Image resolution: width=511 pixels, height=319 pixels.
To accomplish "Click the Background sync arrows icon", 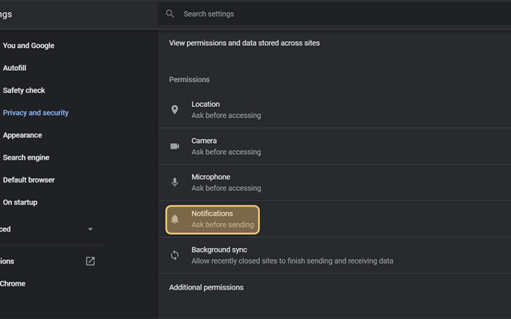I will click(x=174, y=255).
